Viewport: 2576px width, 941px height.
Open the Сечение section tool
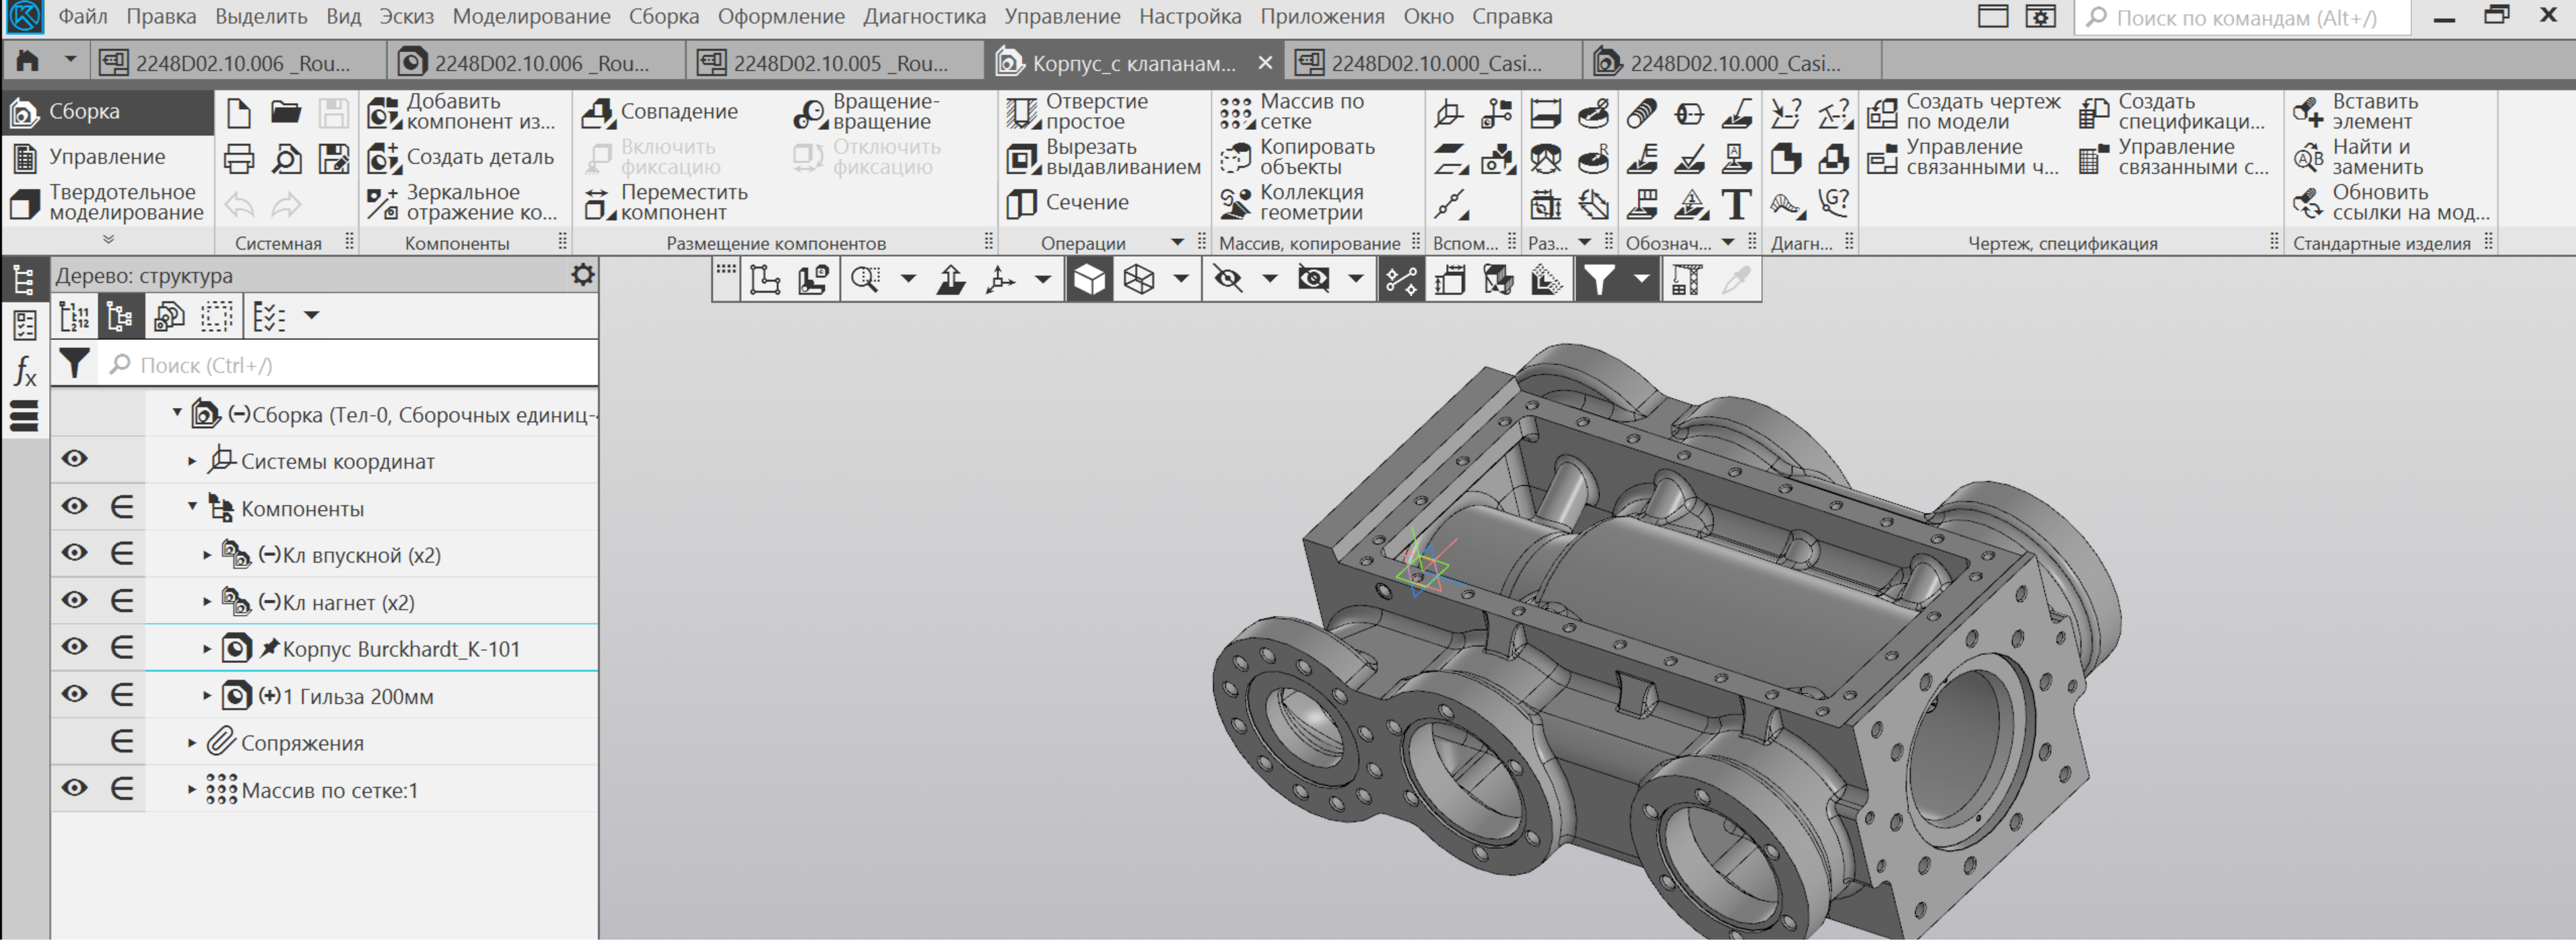(x=1021, y=203)
